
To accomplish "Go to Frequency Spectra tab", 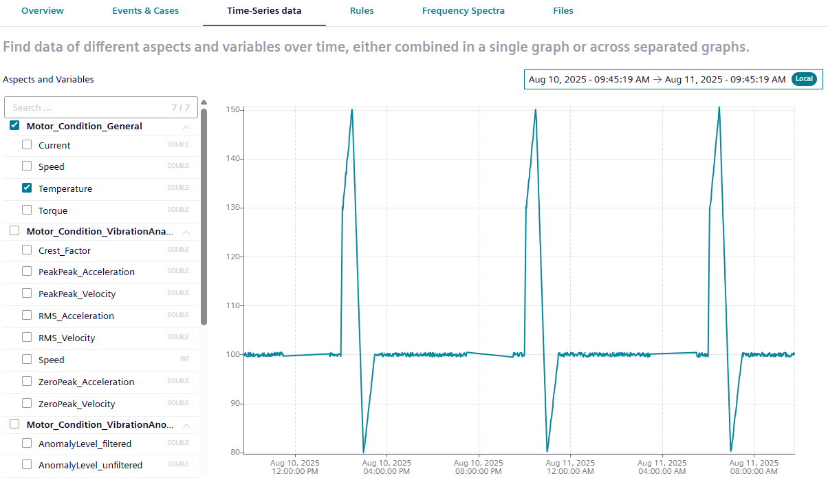I will point(463,11).
